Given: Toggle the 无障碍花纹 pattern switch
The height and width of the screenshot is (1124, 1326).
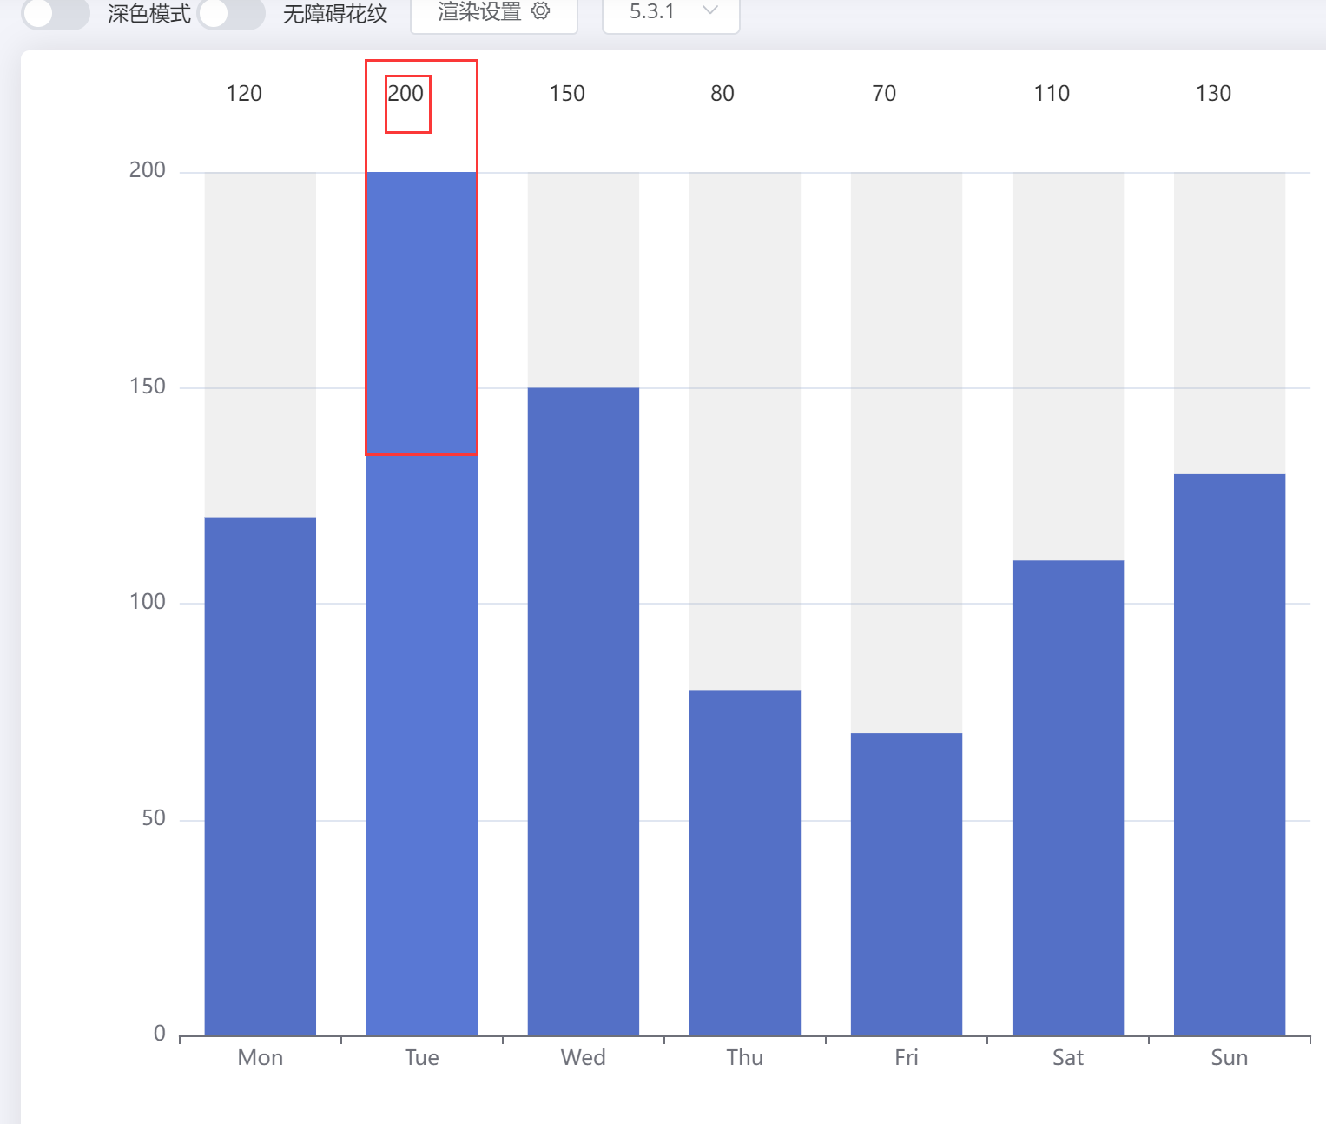Looking at the screenshot, I should (x=231, y=13).
